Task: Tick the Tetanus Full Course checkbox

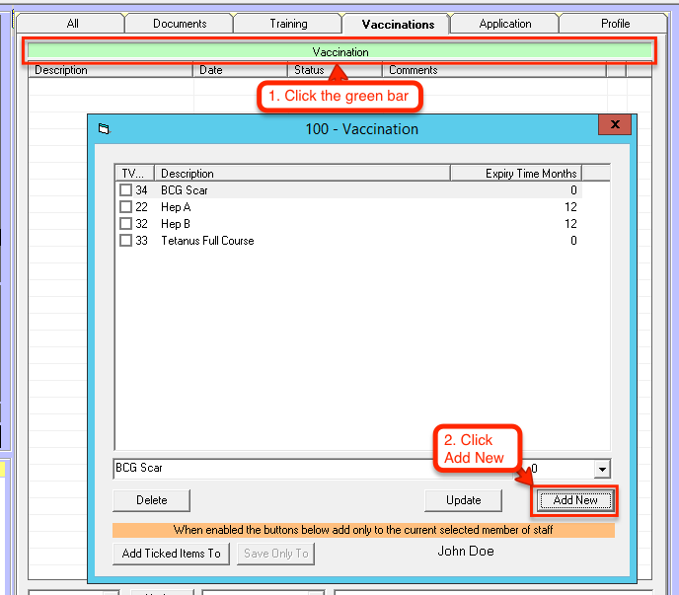Action: click(125, 241)
